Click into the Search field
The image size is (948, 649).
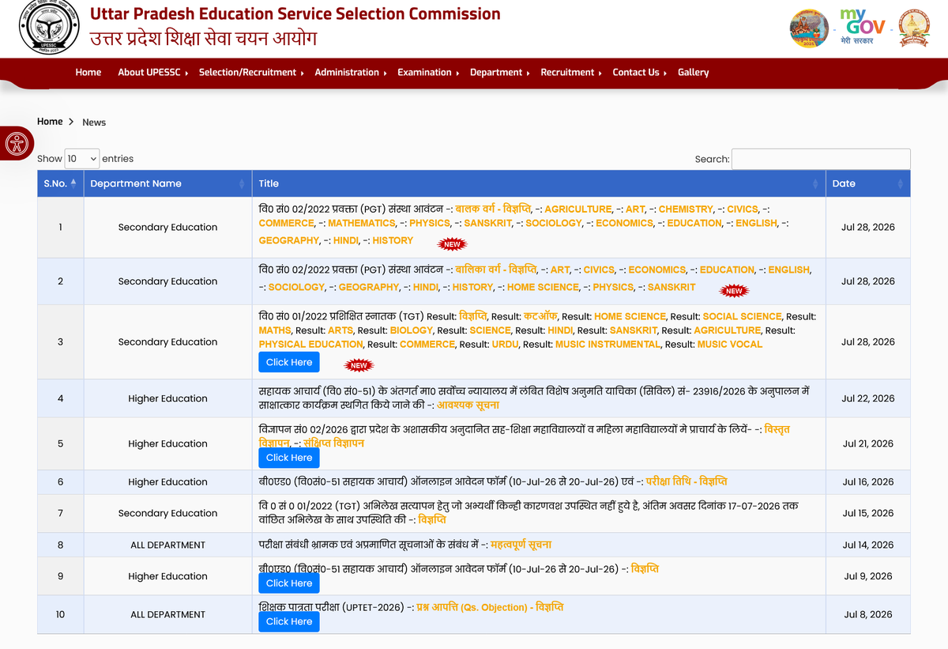(821, 159)
